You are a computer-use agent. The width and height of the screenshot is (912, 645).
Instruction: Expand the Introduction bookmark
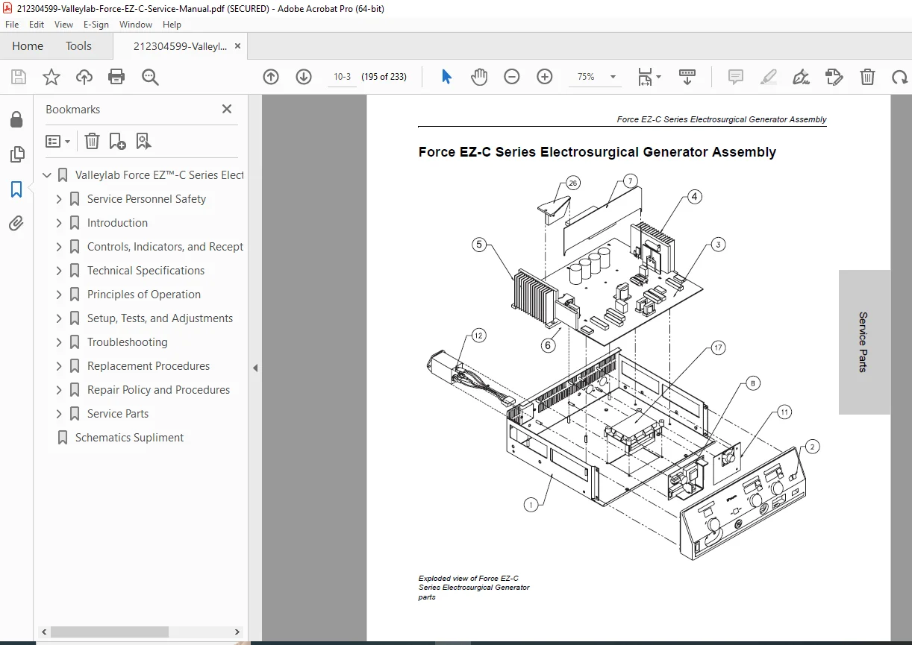[59, 223]
